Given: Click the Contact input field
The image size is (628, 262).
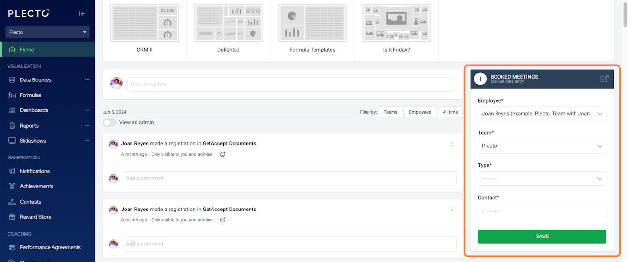Looking at the screenshot, I should 542,211.
